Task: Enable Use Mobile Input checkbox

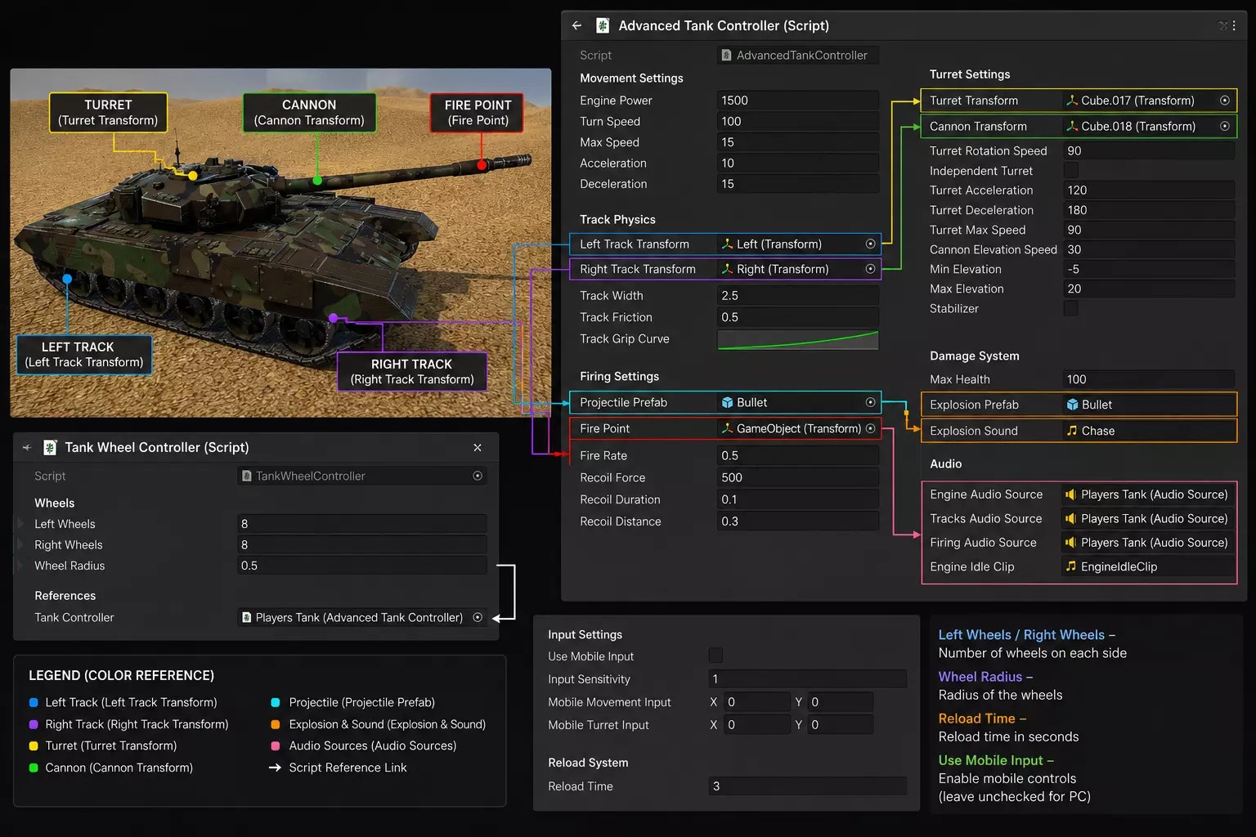Action: [x=715, y=656]
